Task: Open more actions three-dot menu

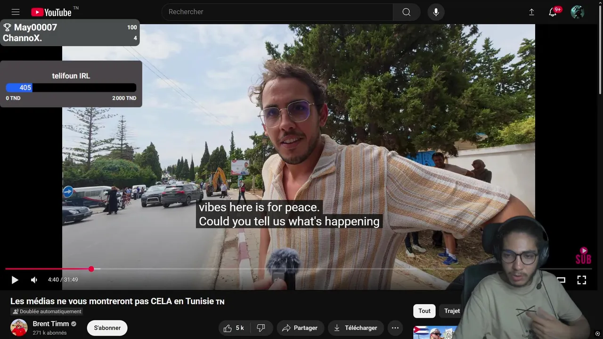Action: (x=395, y=328)
